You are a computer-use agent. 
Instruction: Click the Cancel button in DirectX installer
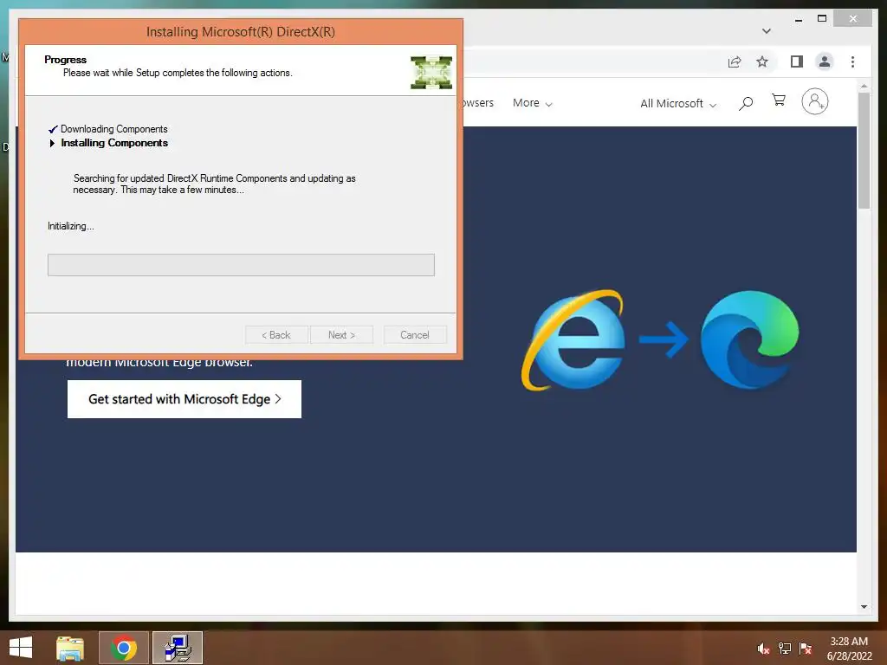click(x=415, y=335)
